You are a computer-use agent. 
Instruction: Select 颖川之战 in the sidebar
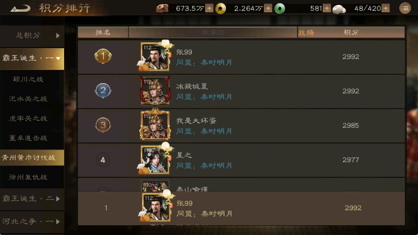(x=28, y=79)
